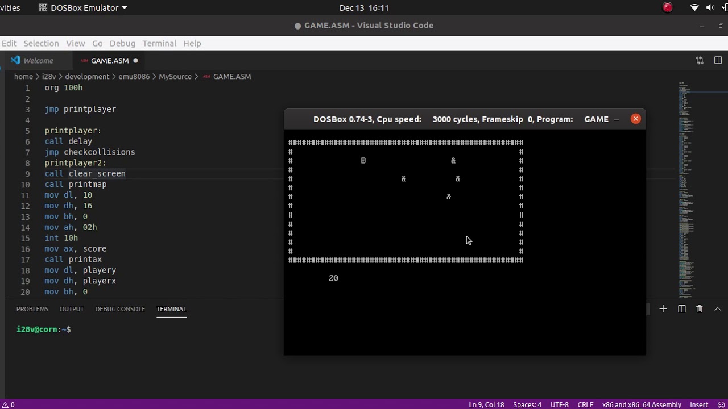Open the Output panel tab
The width and height of the screenshot is (728, 409).
click(72, 309)
